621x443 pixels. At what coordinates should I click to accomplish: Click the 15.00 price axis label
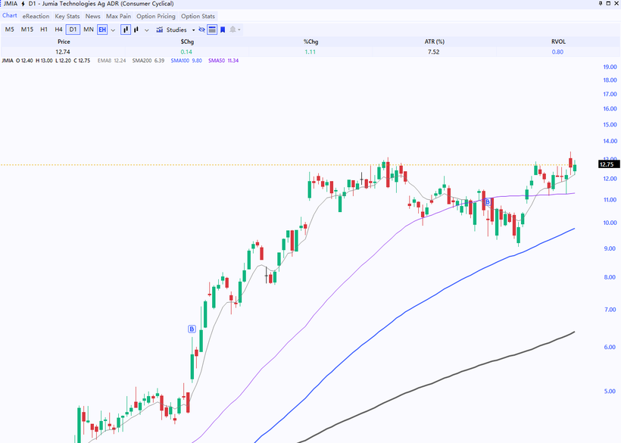(610, 124)
